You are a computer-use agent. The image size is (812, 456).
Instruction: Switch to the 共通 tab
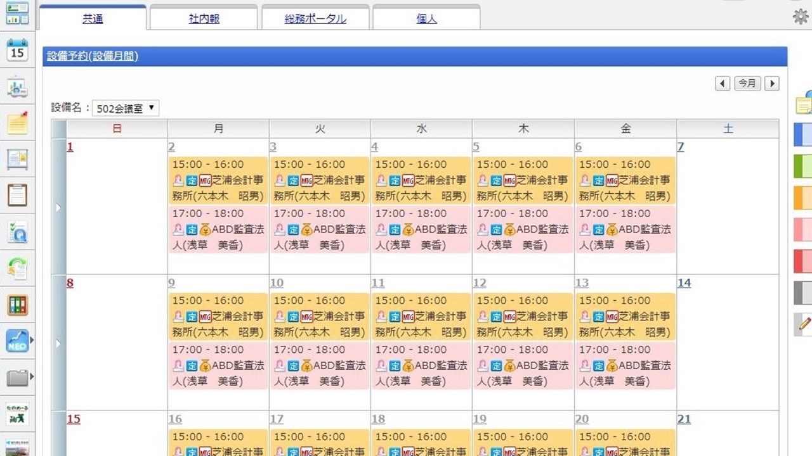[93, 18]
